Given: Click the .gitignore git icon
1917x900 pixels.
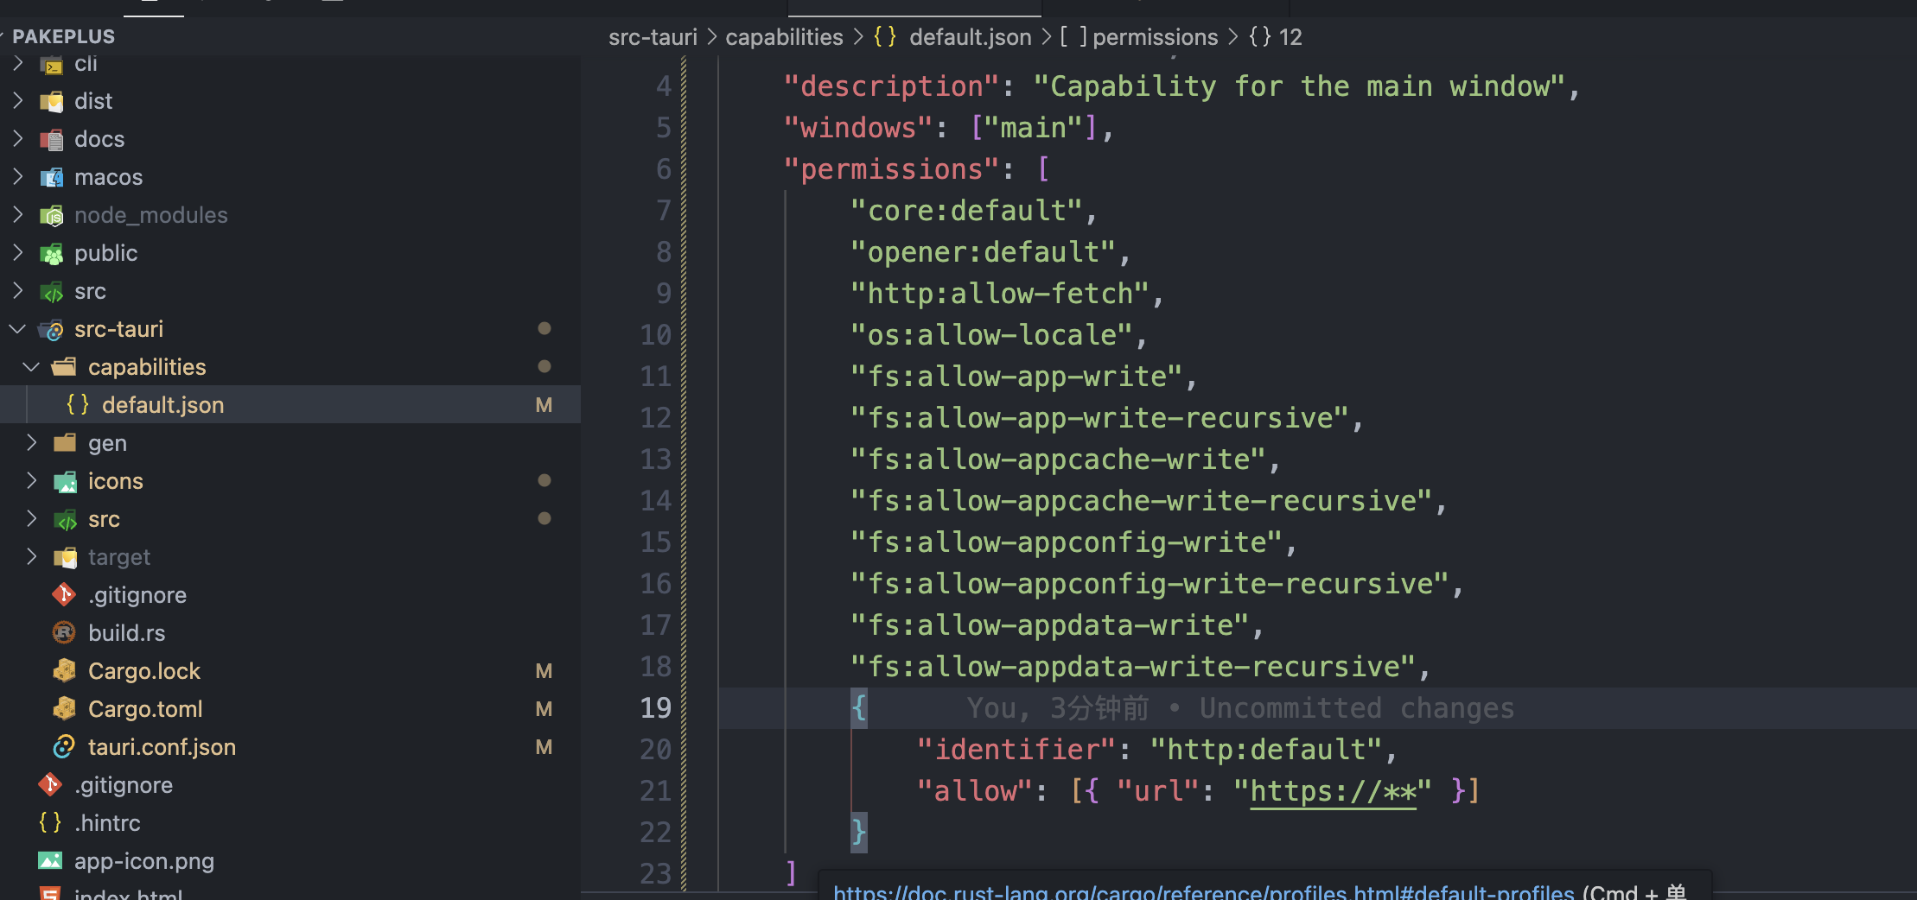Looking at the screenshot, I should point(63,594).
